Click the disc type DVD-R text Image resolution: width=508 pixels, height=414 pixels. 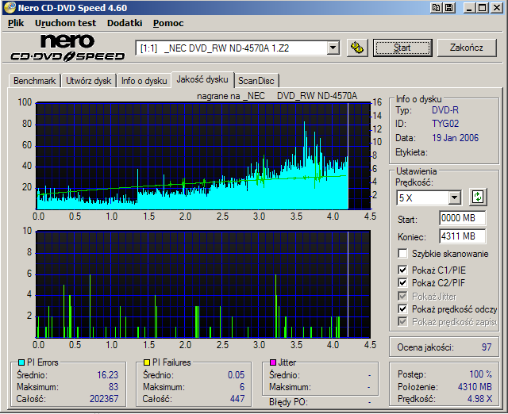click(445, 110)
